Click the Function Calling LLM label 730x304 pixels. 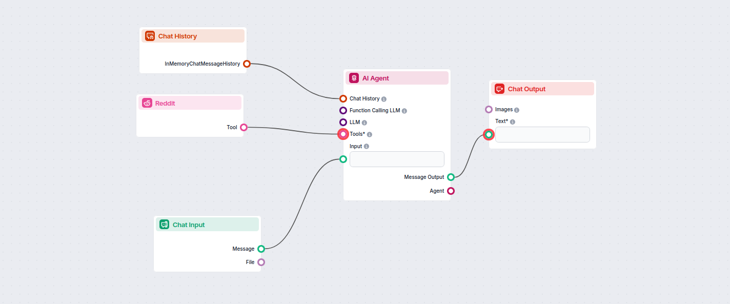pyautogui.click(x=375, y=110)
